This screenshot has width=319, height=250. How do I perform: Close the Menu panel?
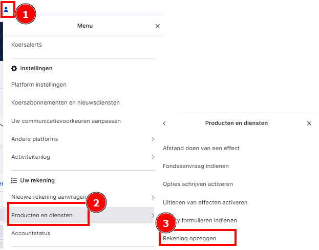158,26
